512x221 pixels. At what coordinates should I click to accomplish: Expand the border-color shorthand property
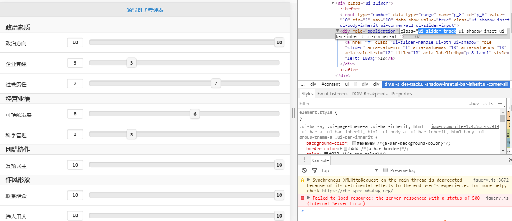coord(341,149)
